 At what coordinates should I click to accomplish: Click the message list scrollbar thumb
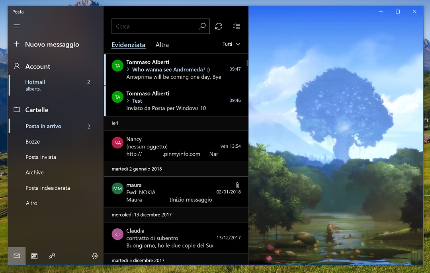click(x=247, y=63)
